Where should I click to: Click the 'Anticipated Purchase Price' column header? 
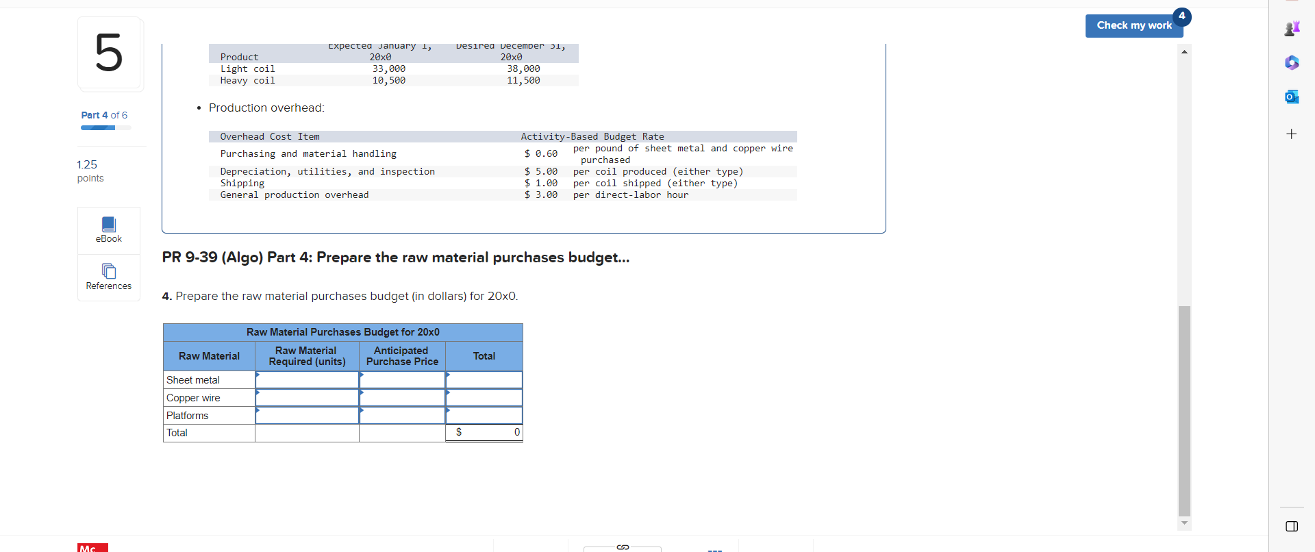[x=402, y=356]
